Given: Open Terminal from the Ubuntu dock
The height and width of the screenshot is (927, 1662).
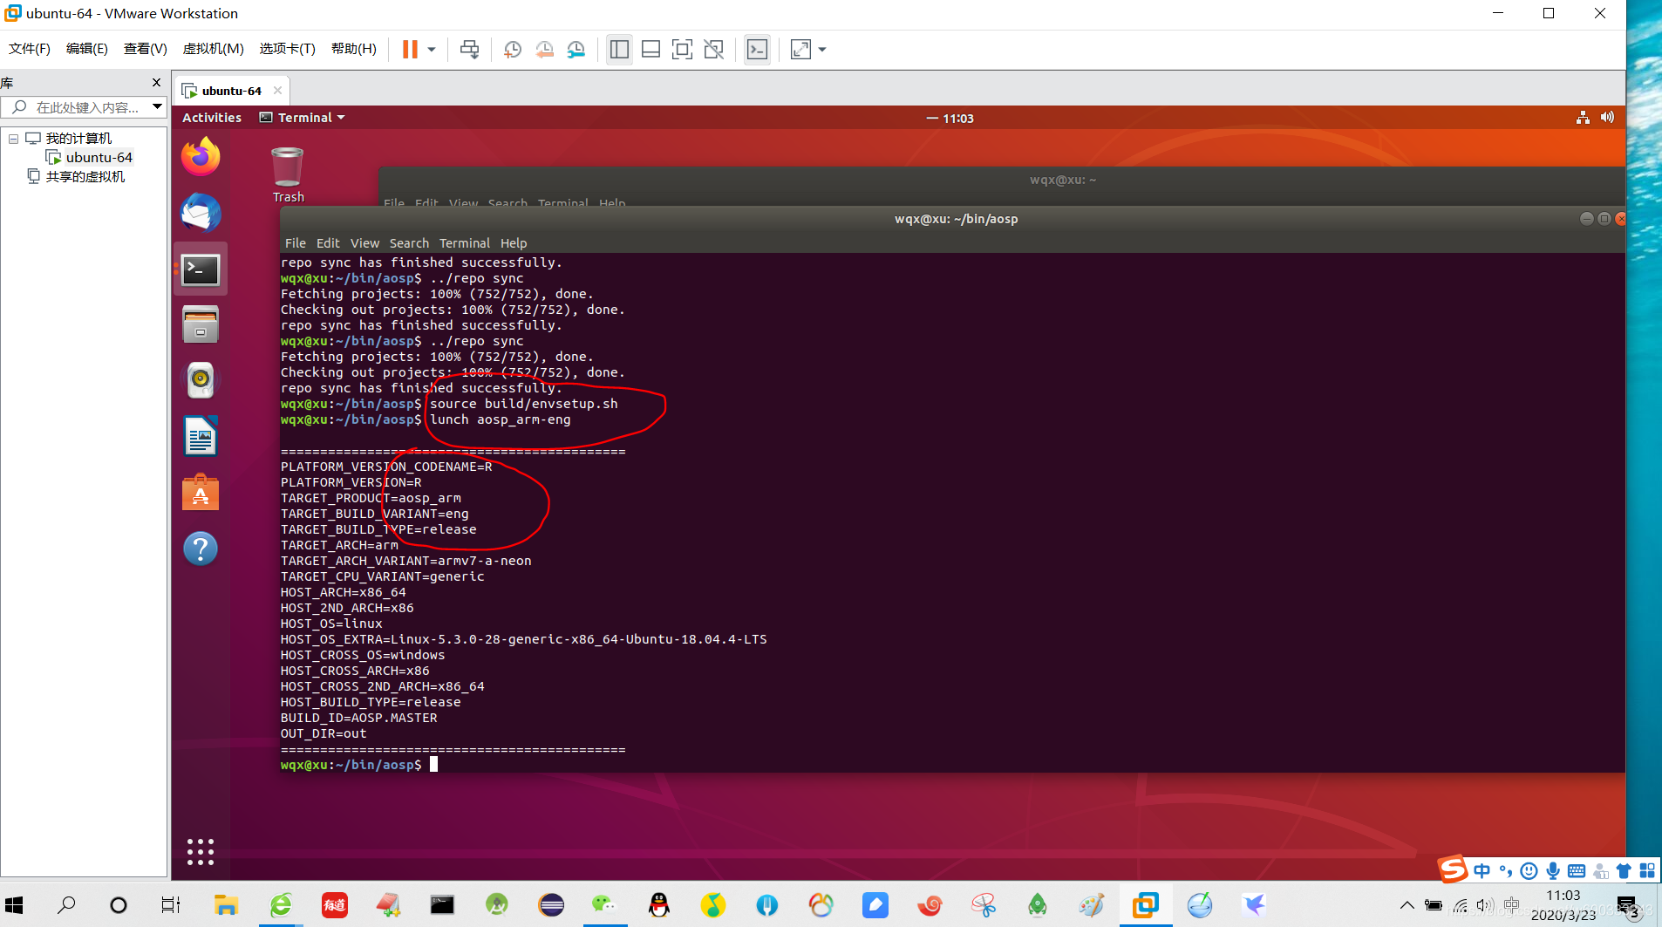Looking at the screenshot, I should 201,270.
